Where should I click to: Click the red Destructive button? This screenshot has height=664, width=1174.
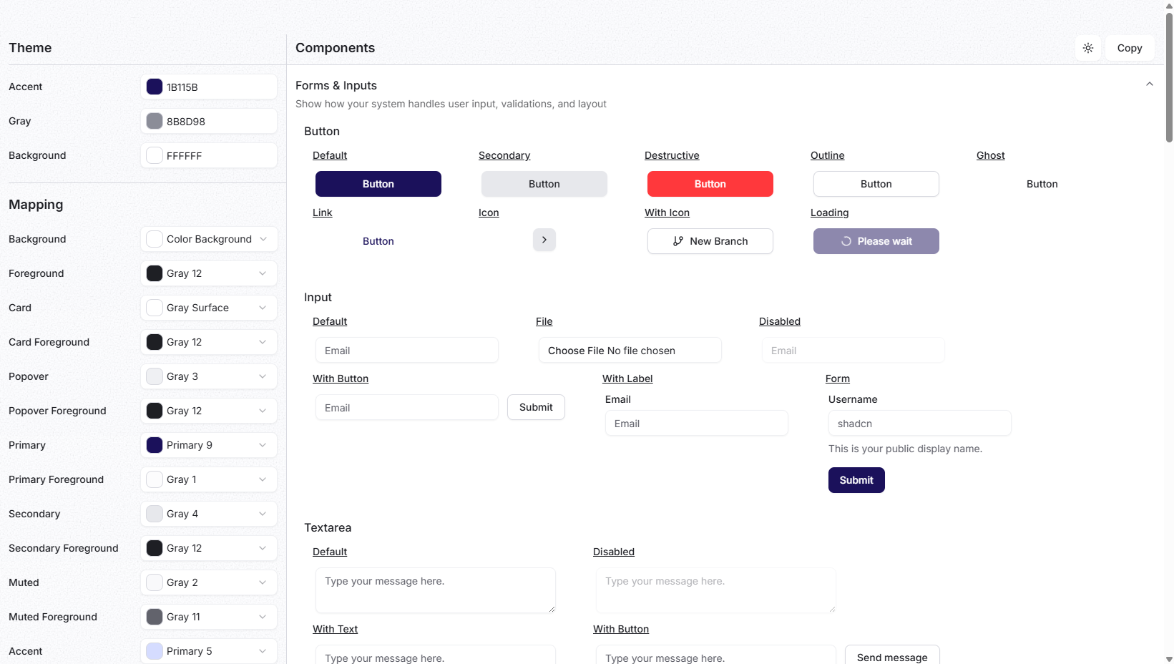tap(710, 184)
